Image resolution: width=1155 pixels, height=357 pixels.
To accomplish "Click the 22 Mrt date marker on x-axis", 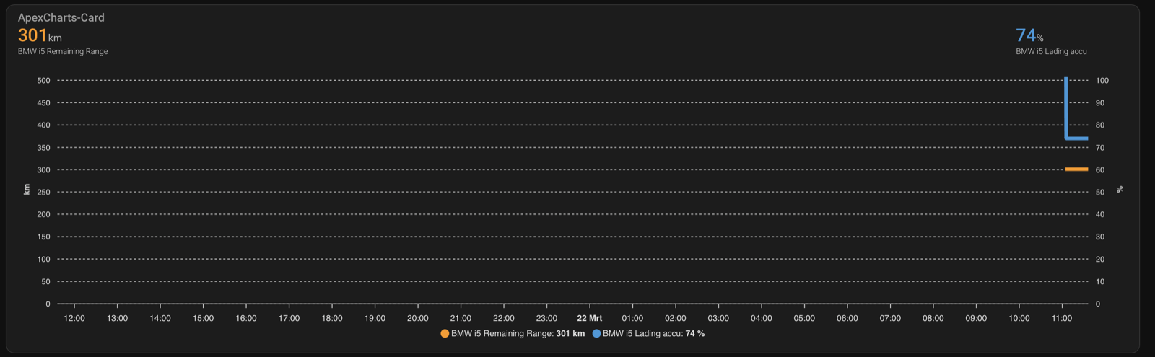I will 589,318.
